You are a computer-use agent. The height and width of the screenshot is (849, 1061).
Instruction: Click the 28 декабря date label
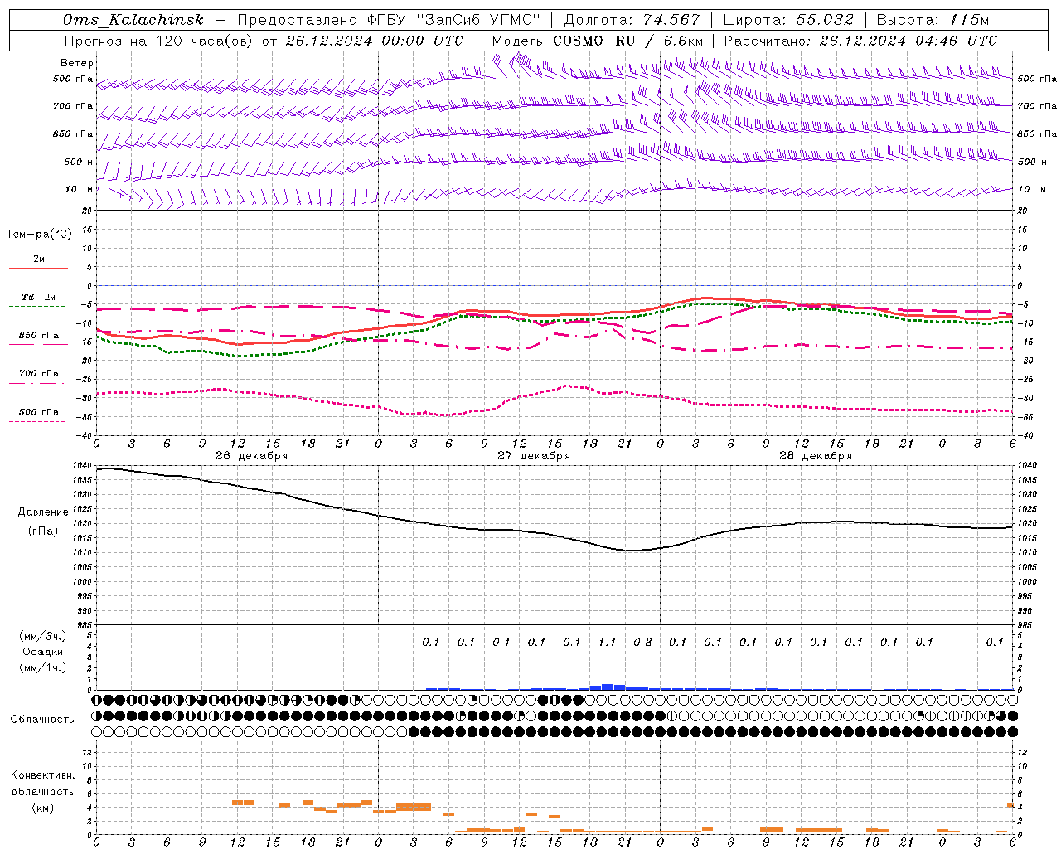pyautogui.click(x=816, y=456)
